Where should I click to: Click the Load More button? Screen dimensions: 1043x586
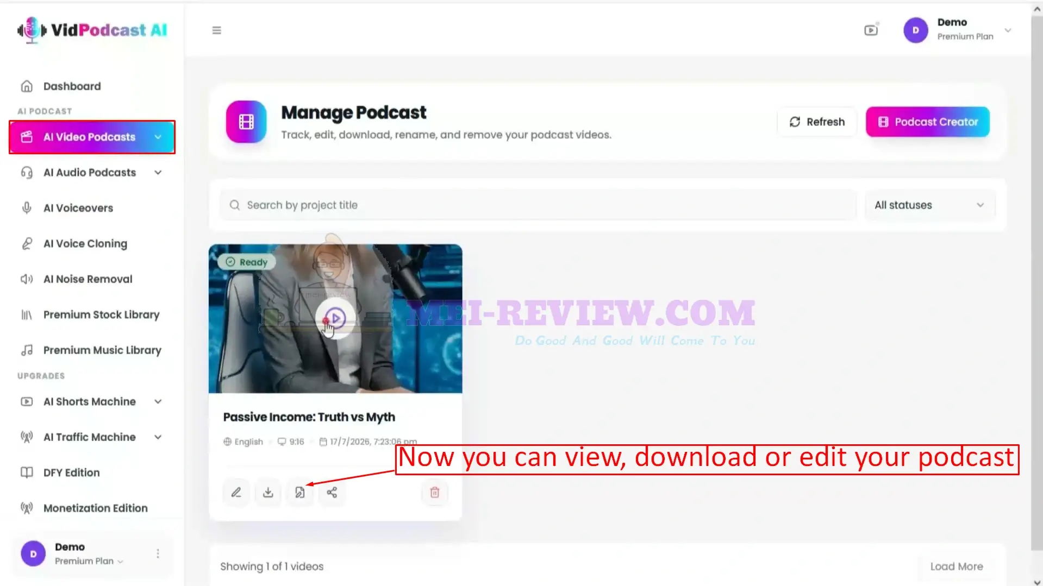[x=957, y=566]
